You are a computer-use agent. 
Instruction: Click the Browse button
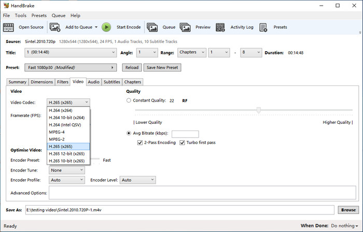click(348, 210)
